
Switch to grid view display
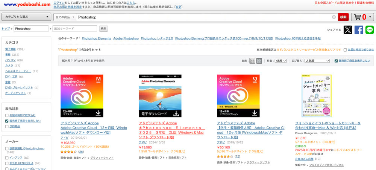point(259,61)
